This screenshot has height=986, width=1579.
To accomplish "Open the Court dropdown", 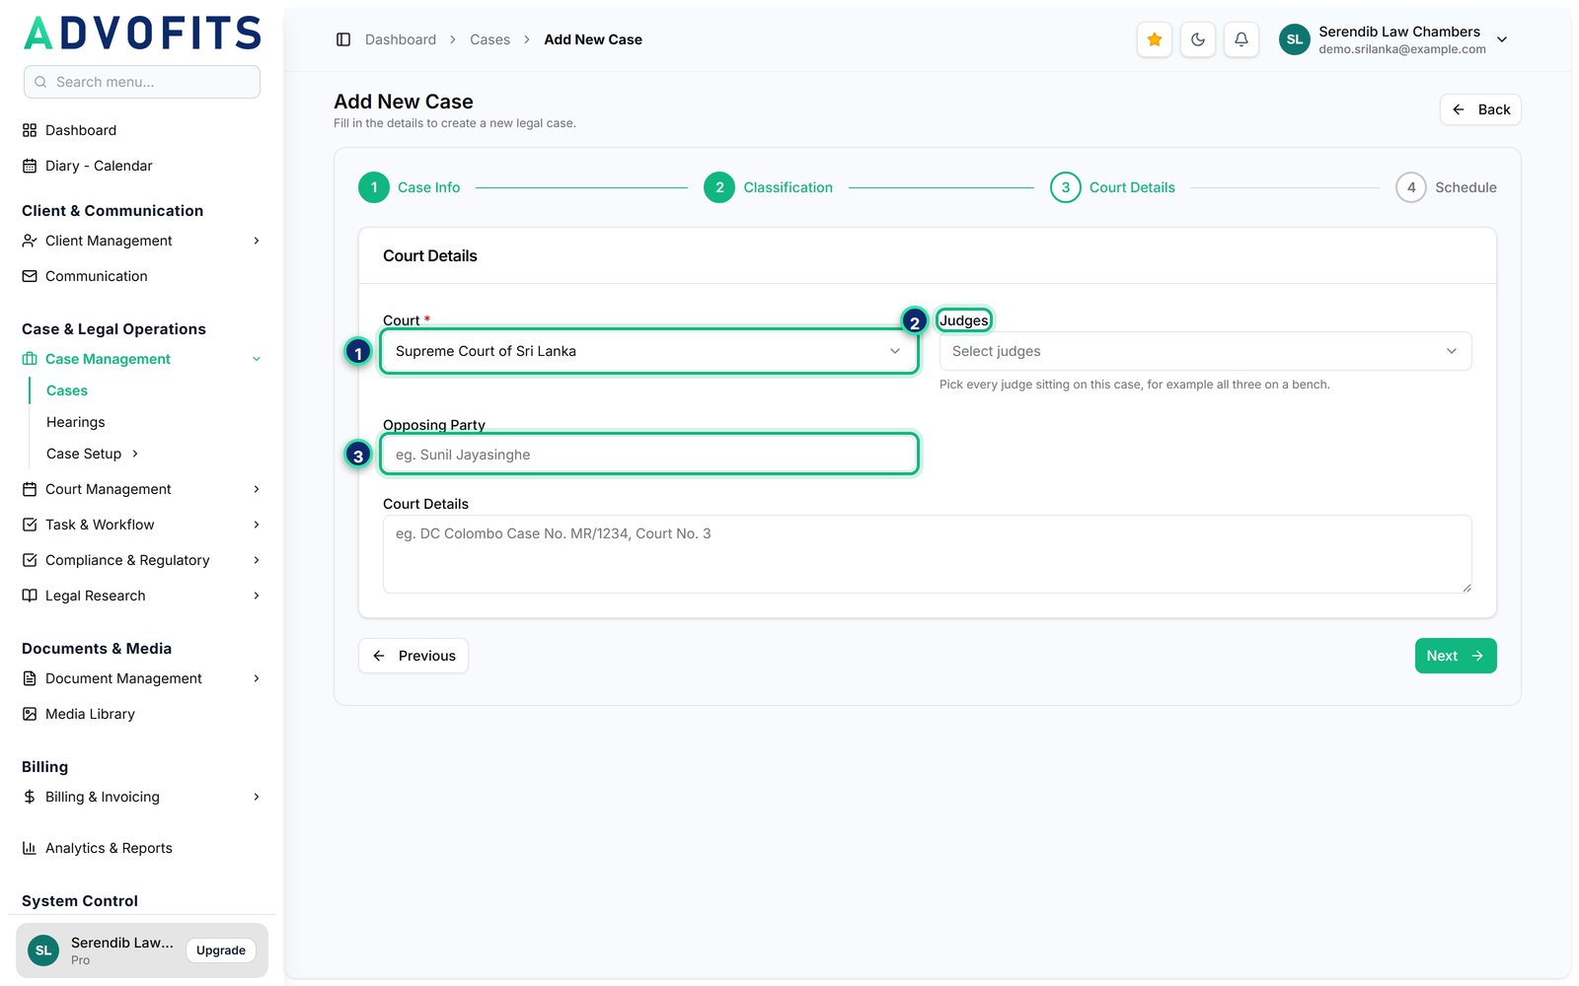I will tap(649, 351).
